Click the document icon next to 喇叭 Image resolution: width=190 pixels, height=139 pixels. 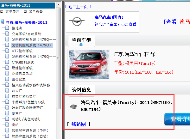click(7, 124)
